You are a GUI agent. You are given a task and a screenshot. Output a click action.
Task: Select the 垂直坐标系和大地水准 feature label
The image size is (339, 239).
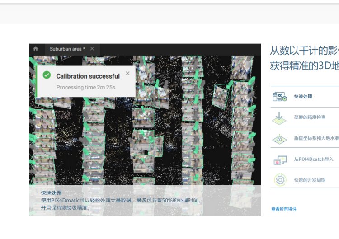coord(316,138)
